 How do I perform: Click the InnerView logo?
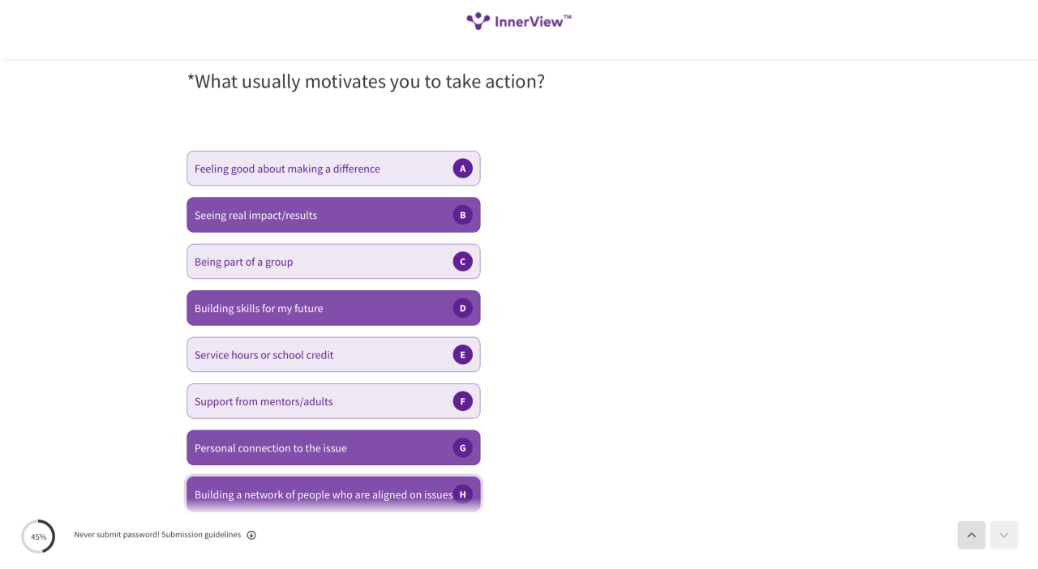(x=518, y=21)
